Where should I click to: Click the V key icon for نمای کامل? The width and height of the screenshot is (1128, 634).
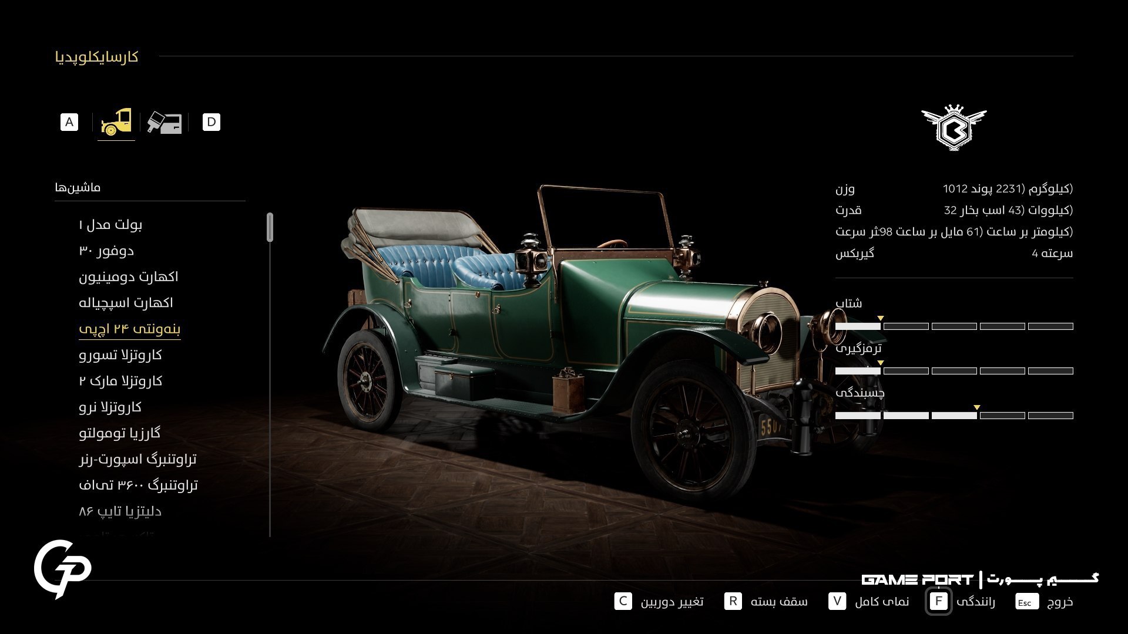(837, 601)
